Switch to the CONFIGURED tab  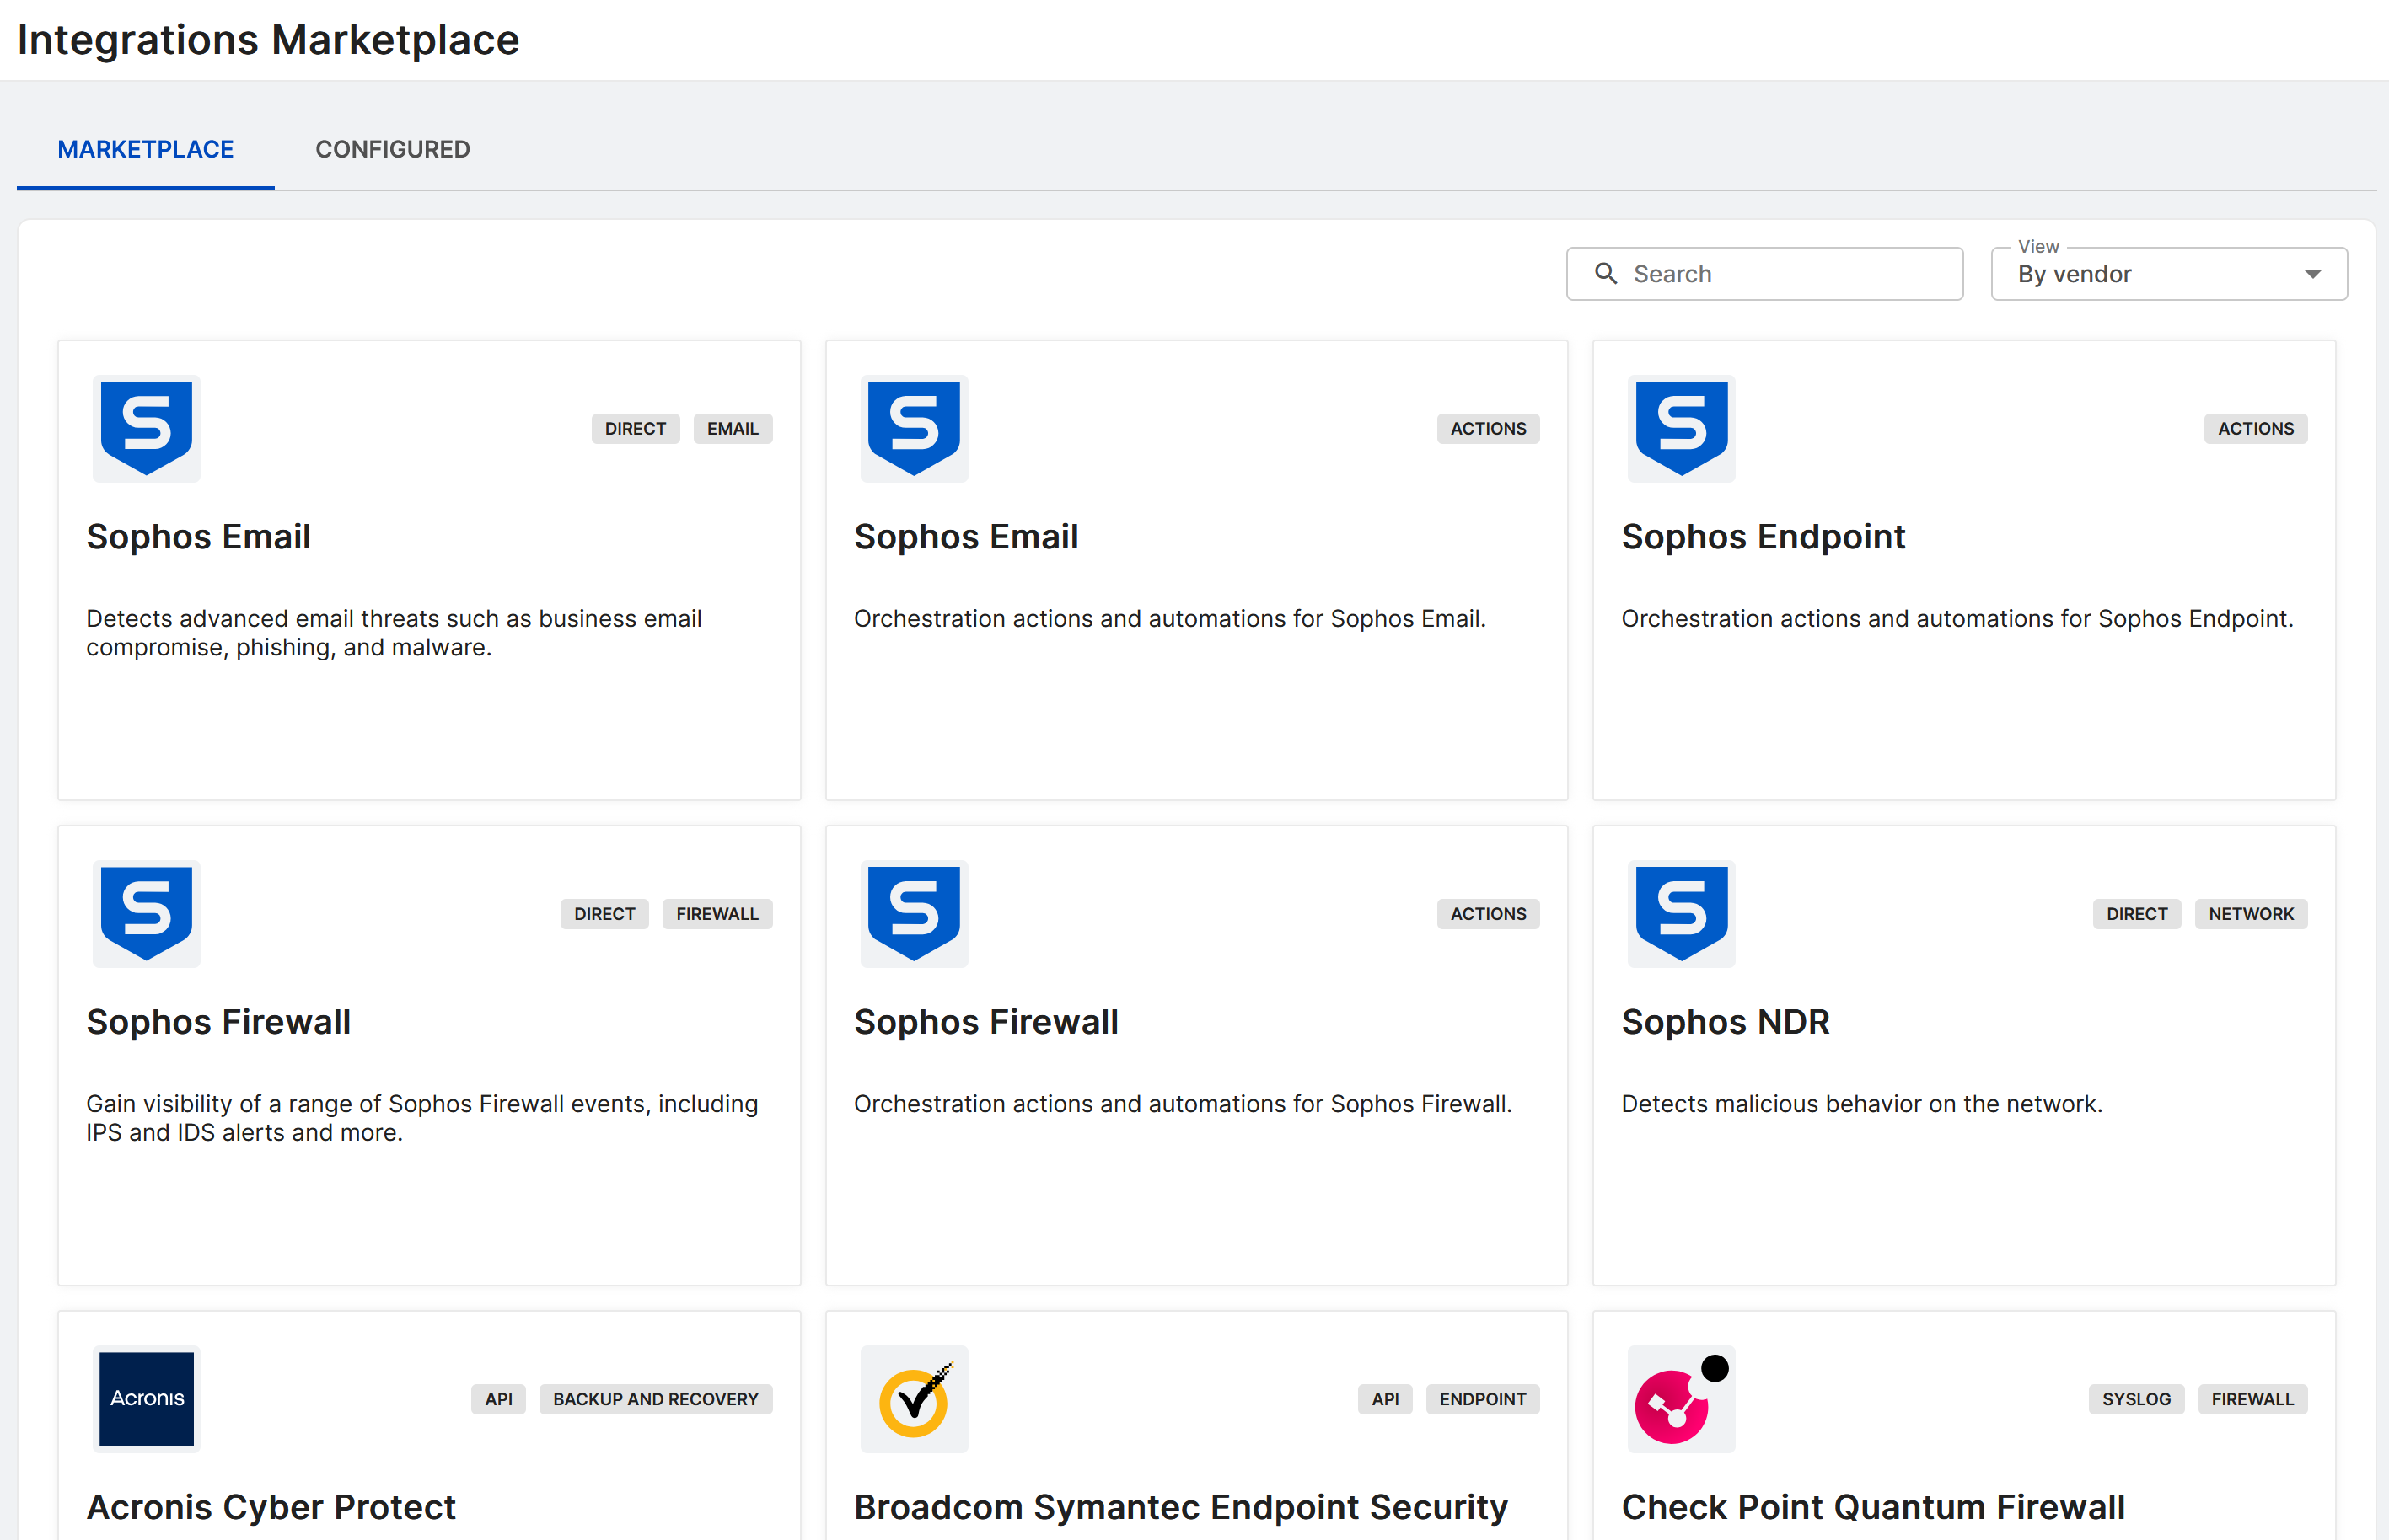click(392, 149)
